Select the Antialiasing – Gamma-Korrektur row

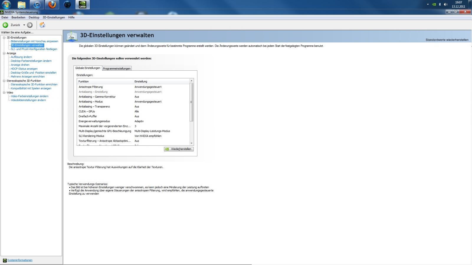[133, 97]
